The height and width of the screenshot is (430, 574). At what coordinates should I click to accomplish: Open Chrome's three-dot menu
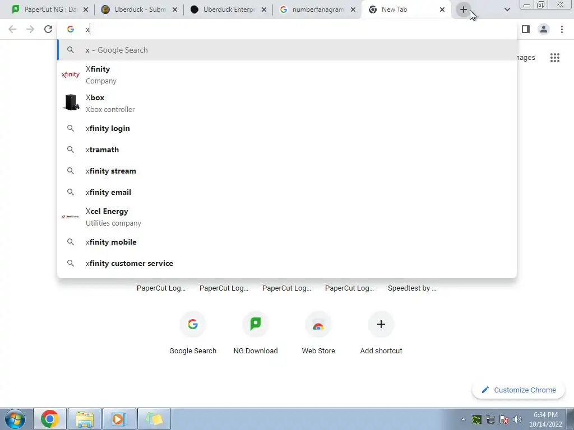tap(562, 29)
